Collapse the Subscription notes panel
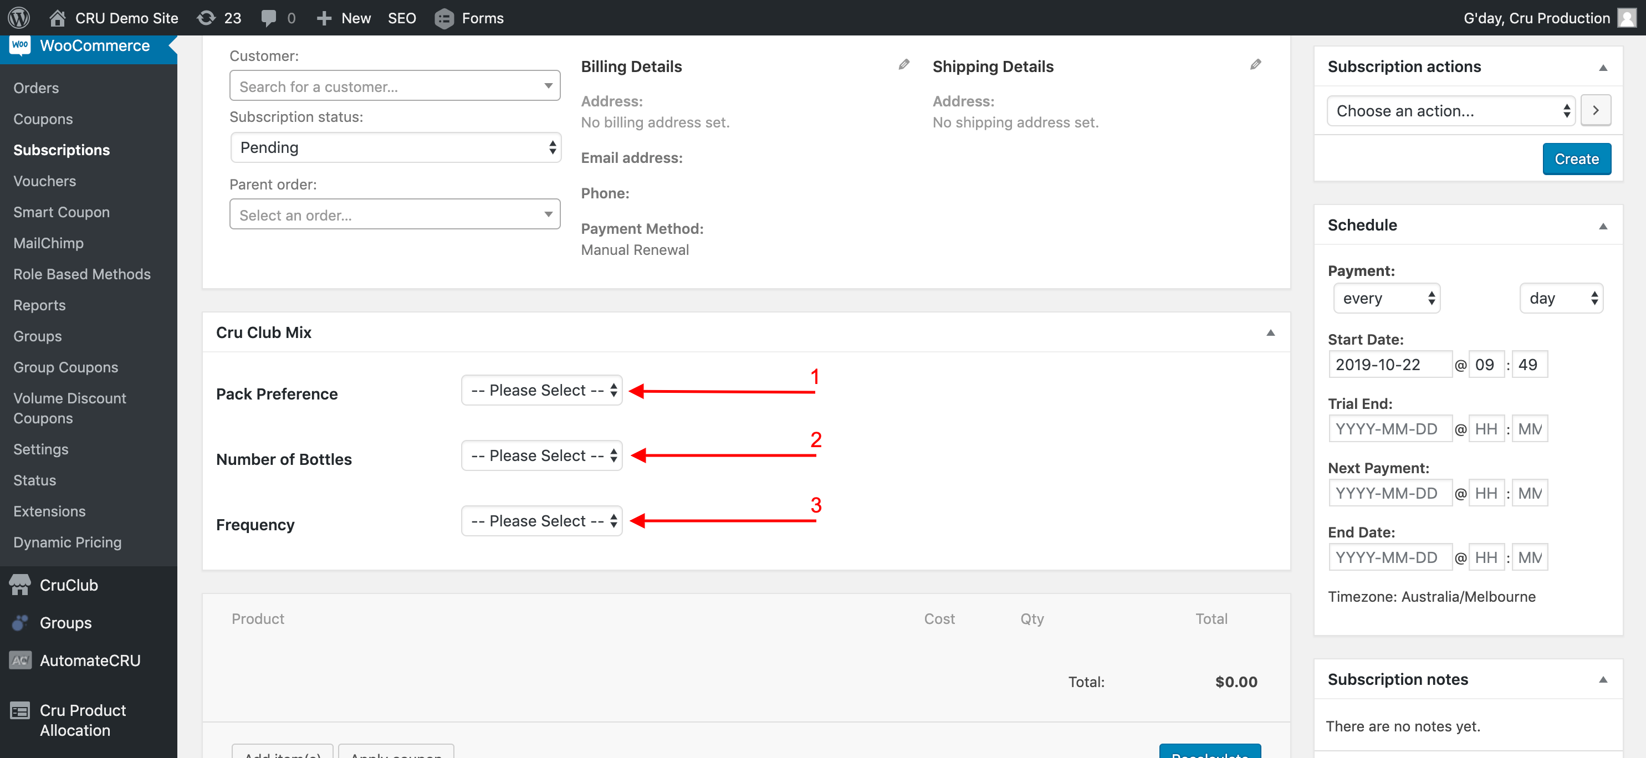 coord(1603,679)
